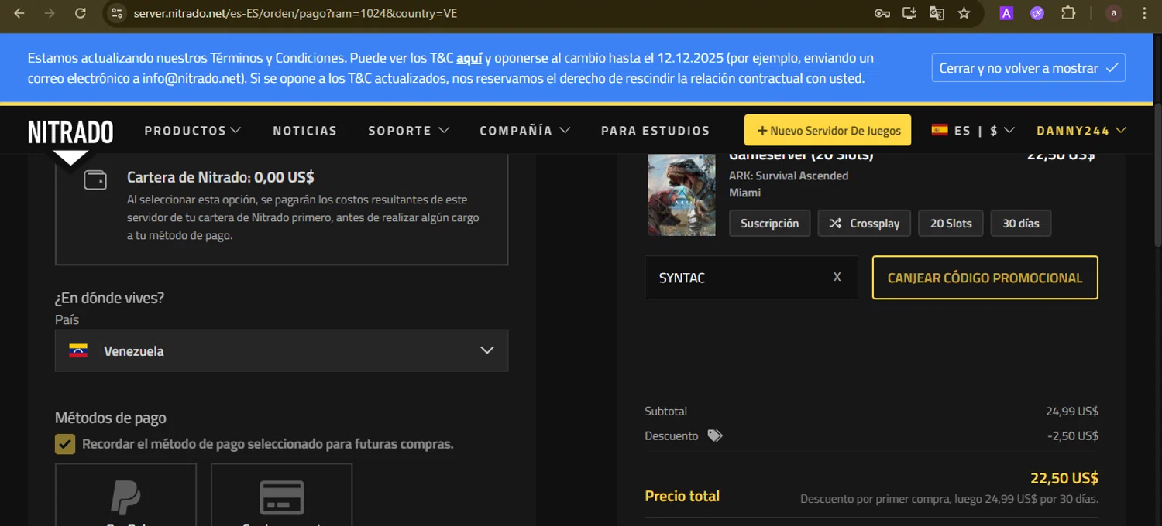This screenshot has width=1162, height=526.
Task: Open the NOTICIAS page
Action: 305,131
